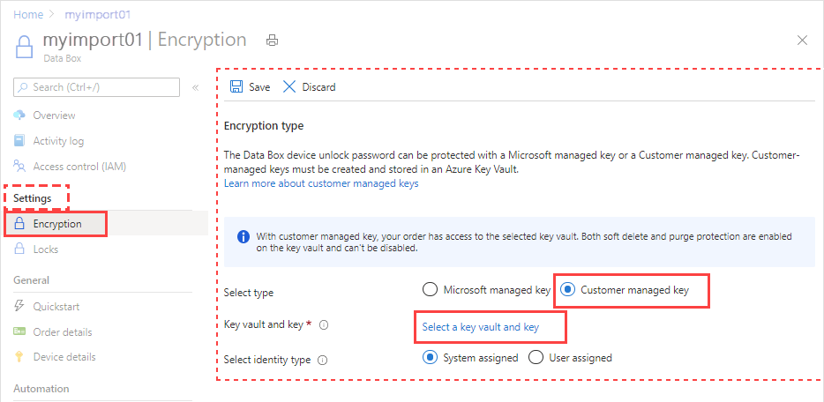824x402 pixels.
Task: Collapse the sidebar with the double chevron
Action: (x=195, y=87)
